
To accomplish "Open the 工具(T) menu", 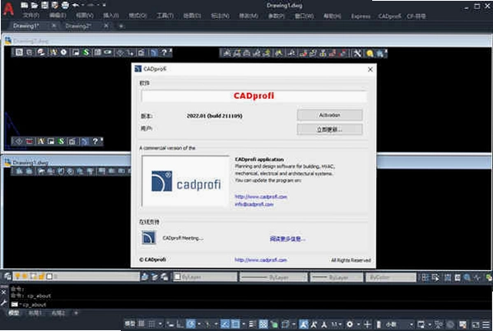I will pos(165,16).
